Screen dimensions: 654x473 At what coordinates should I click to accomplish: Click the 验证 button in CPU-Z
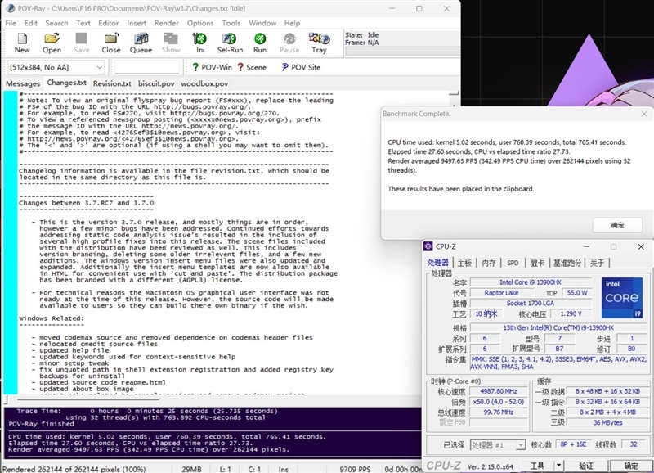(x=586, y=466)
